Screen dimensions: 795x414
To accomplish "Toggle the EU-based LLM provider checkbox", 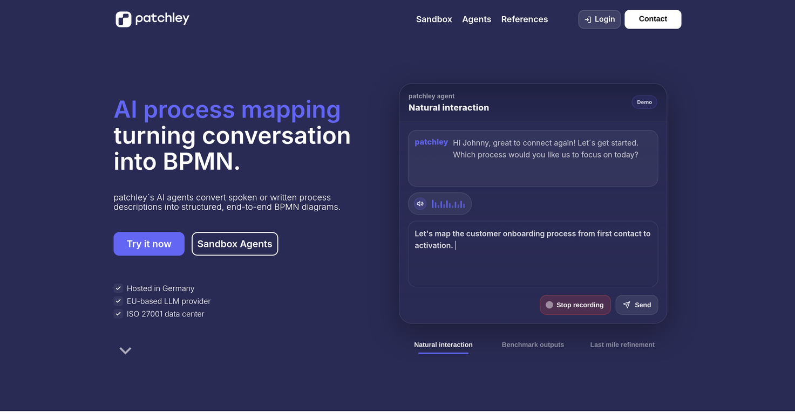I will click(x=118, y=301).
